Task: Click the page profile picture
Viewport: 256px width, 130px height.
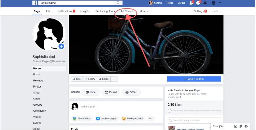Action: [49, 34]
